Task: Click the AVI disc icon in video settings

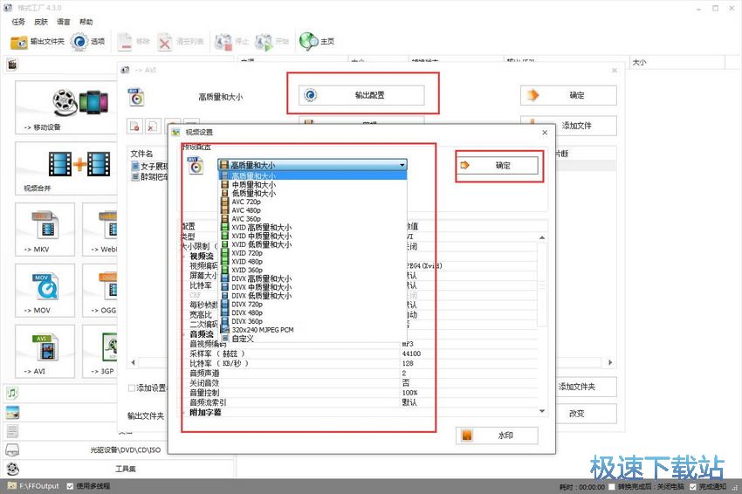Action: pyautogui.click(x=196, y=166)
